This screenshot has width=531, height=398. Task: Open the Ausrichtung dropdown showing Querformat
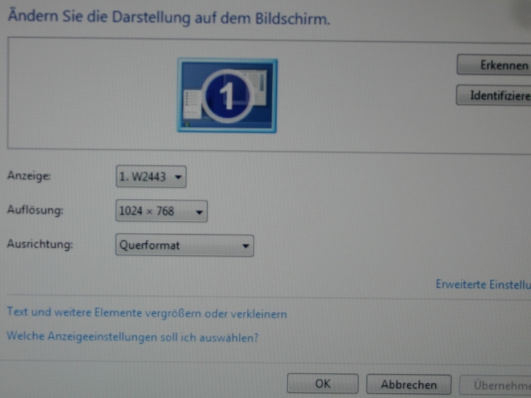pyautogui.click(x=185, y=245)
